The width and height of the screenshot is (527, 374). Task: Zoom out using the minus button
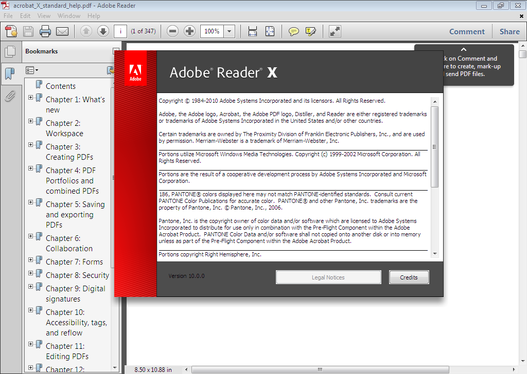click(172, 31)
